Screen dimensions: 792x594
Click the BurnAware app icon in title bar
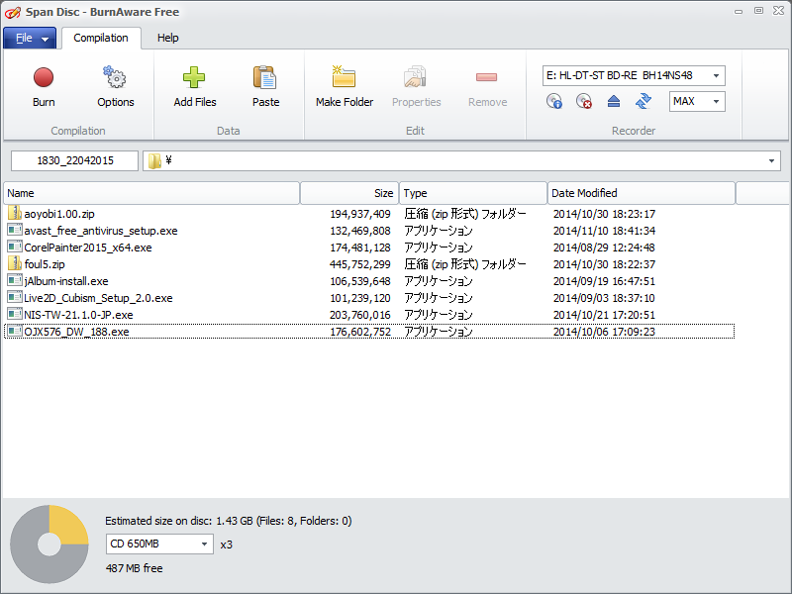(13, 12)
